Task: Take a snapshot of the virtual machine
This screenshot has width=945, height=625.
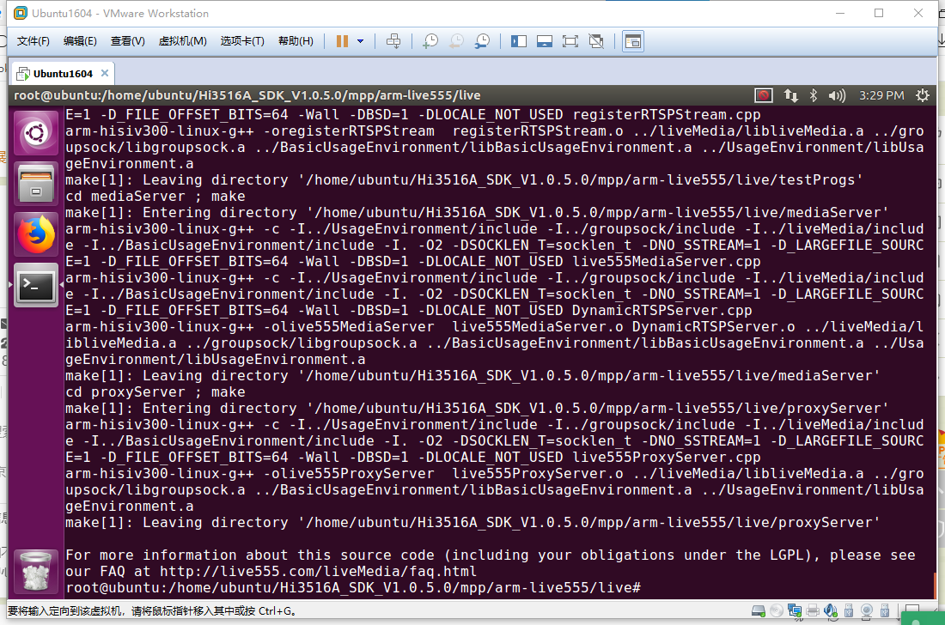Action: (x=432, y=40)
